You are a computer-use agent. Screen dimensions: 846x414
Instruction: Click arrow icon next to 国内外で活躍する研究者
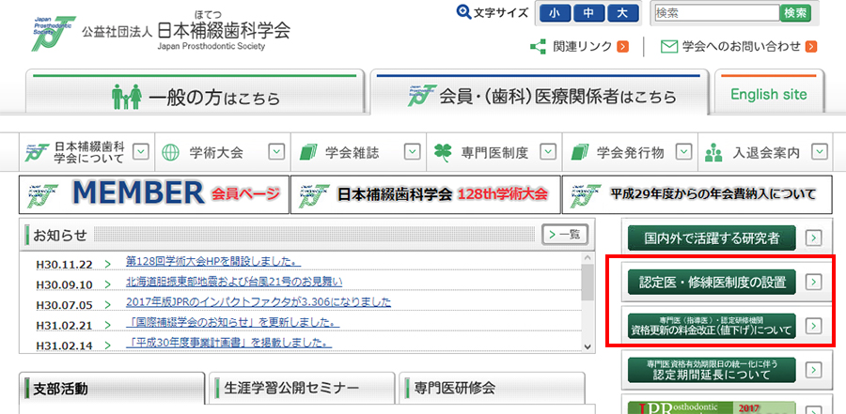[x=813, y=238]
